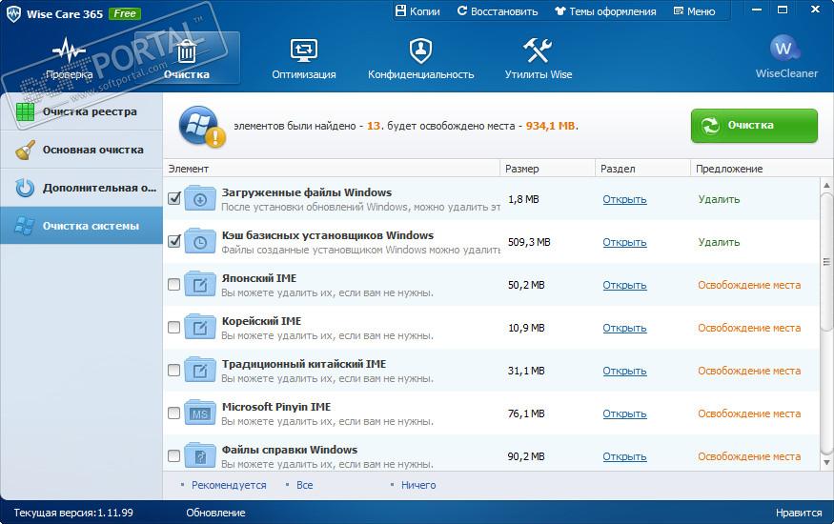Screen dimensions: 834x524
Task: Click the 509,3 MB size value
Action: point(529,242)
